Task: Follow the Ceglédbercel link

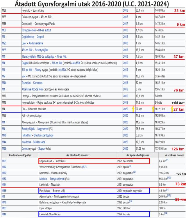Action: pyautogui.click(x=28, y=37)
